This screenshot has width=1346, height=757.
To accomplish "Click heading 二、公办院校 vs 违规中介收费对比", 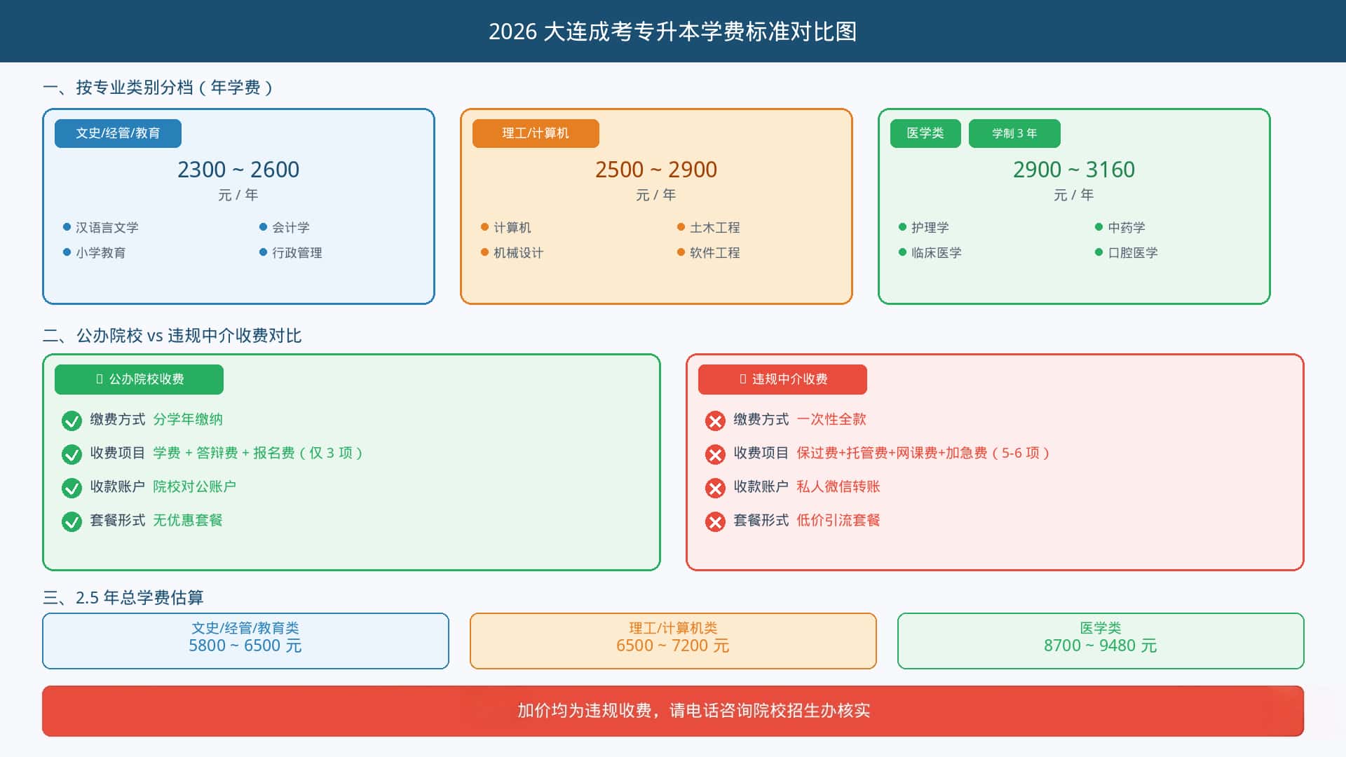I will click(172, 336).
